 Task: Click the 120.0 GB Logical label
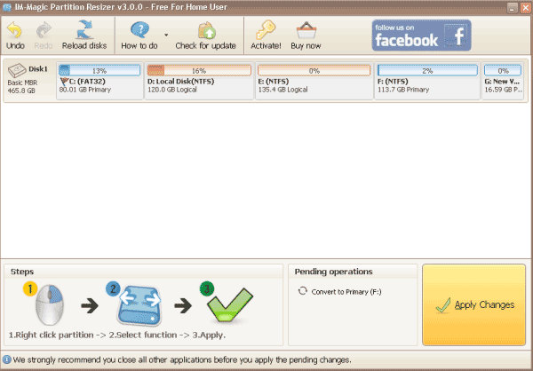172,90
